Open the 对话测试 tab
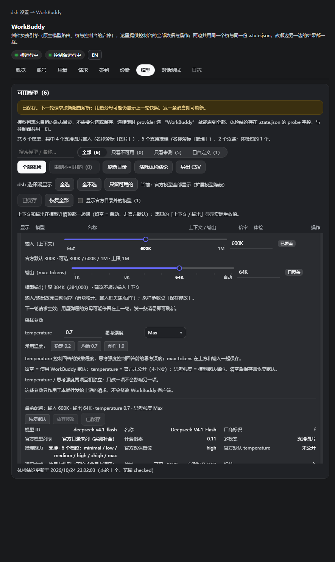This screenshot has width=335, height=562. click(x=171, y=70)
